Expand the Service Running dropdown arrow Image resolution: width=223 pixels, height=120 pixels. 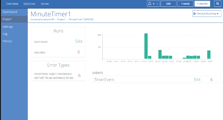218,14
